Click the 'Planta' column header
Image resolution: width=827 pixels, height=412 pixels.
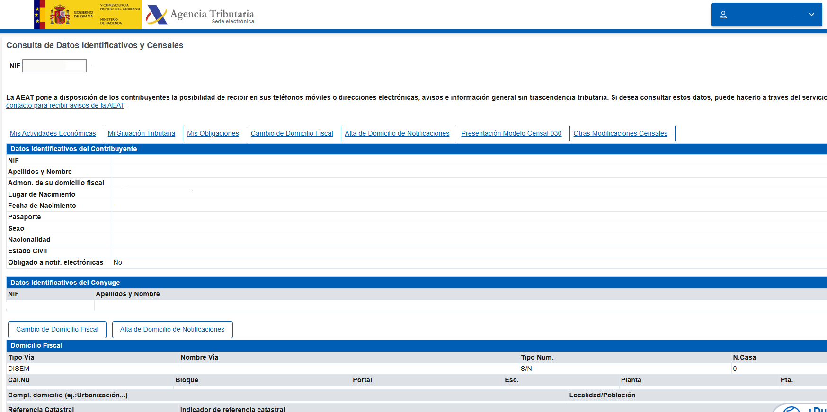(x=631, y=380)
